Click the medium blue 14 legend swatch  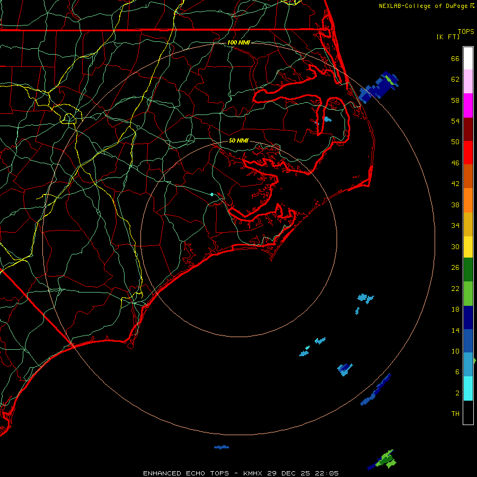[468, 341]
